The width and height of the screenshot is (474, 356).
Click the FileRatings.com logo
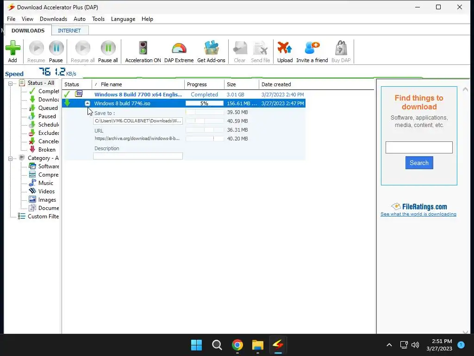coord(419,206)
